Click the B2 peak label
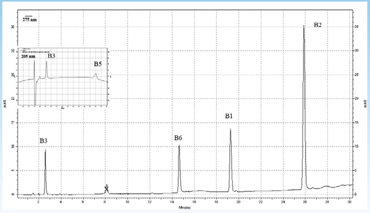Screen dimensions: 370x213 click(x=318, y=25)
